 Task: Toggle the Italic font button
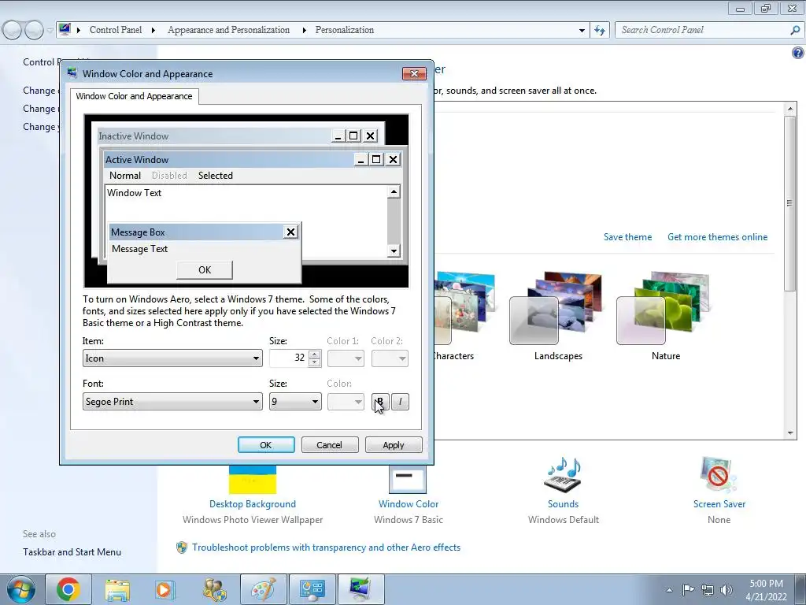click(x=401, y=401)
